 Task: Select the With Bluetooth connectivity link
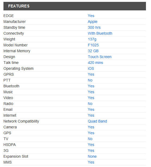(x=100, y=33)
